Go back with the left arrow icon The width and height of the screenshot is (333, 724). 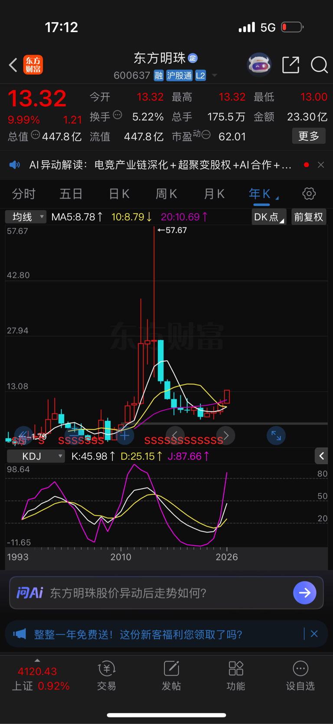(13, 65)
